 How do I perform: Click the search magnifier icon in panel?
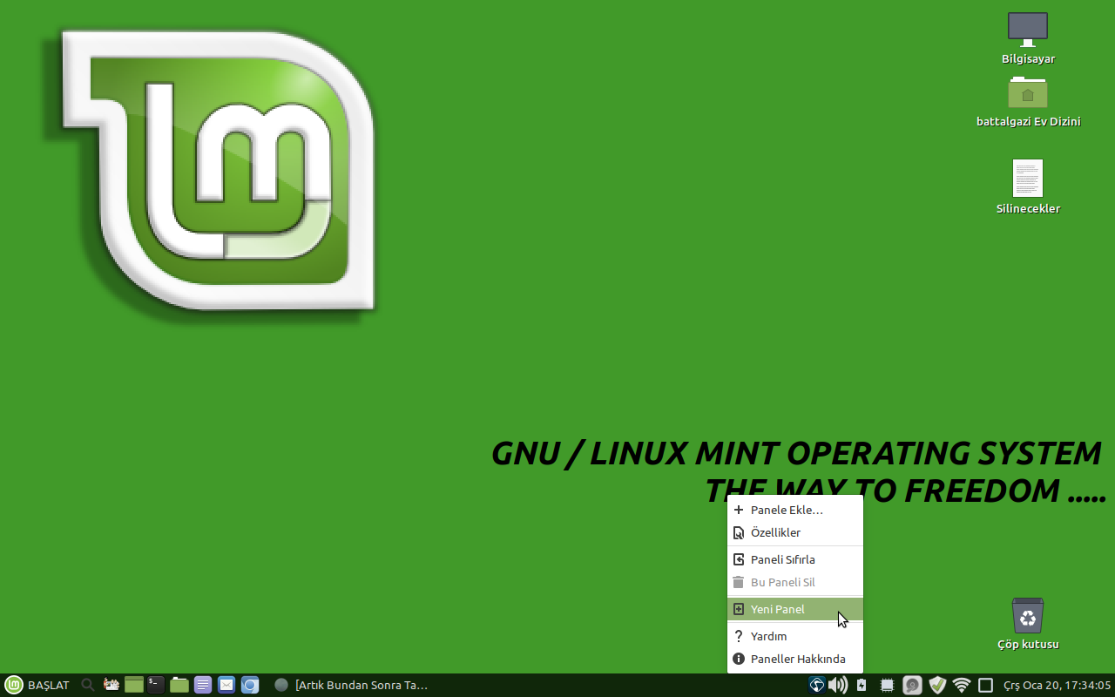tap(88, 685)
